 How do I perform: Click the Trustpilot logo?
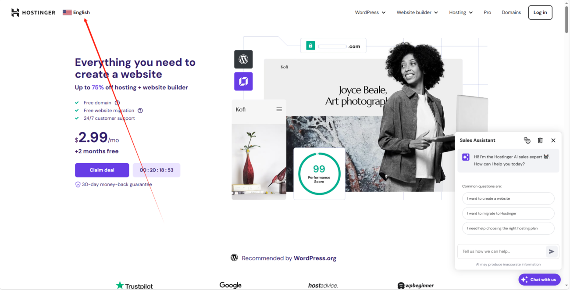pos(134,286)
